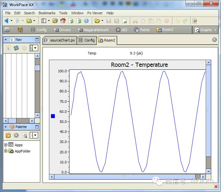Click the Duplicate icon
Viewport: 221px width, 192px height.
[x=159, y=21]
